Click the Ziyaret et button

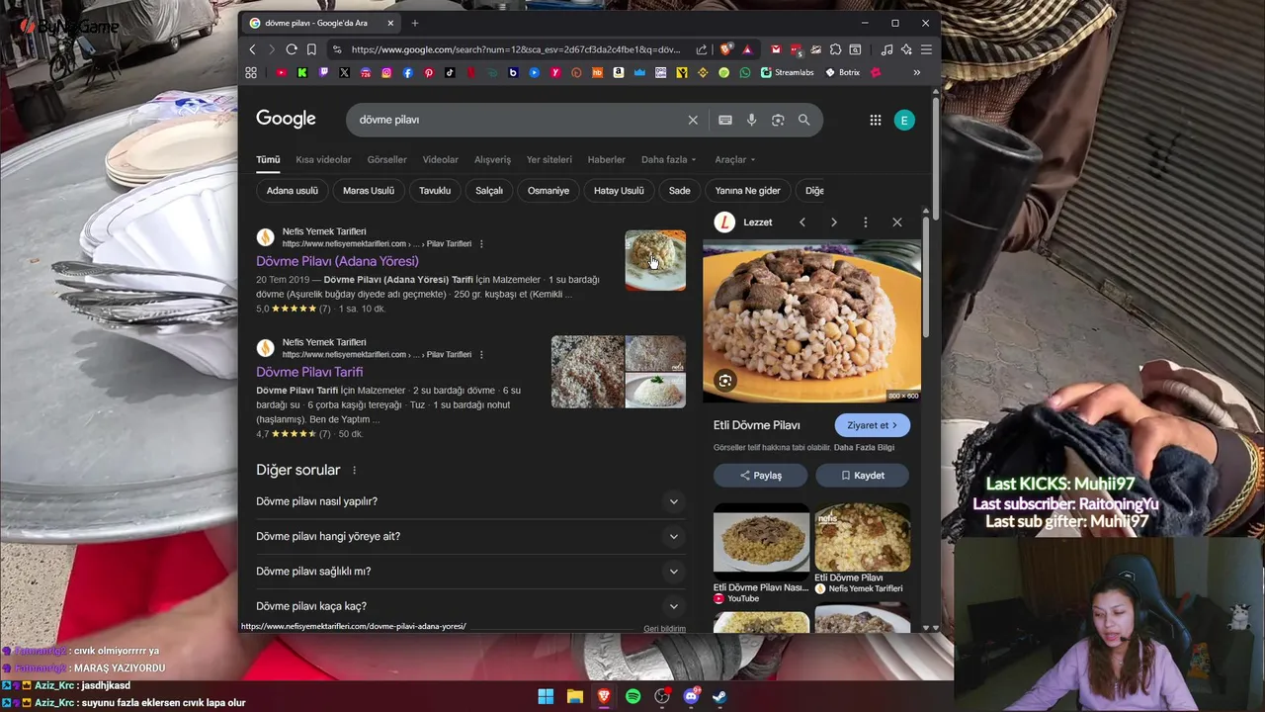[872, 425]
